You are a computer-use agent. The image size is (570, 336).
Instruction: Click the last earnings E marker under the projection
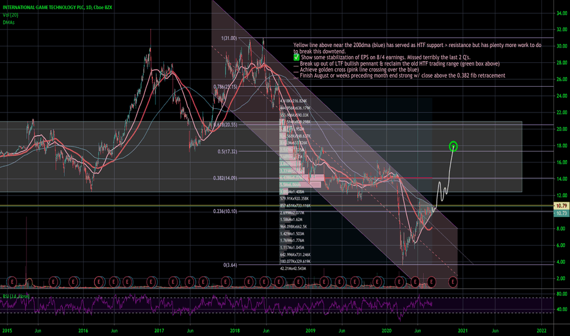pos(453,282)
